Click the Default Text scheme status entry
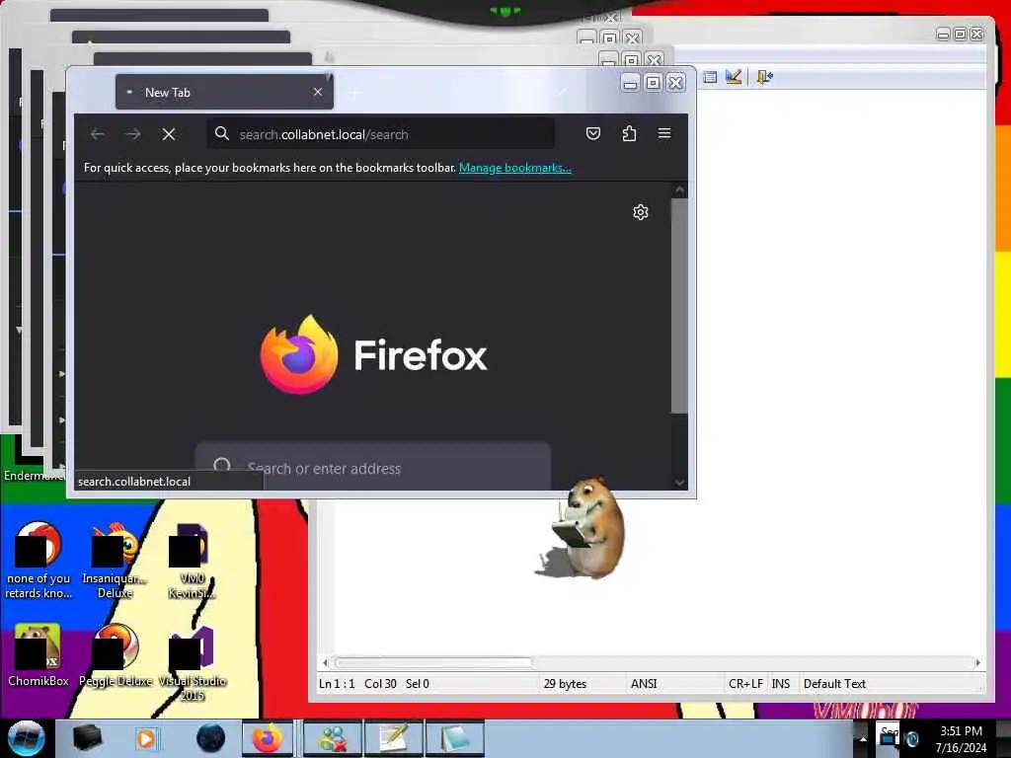 pos(834,684)
